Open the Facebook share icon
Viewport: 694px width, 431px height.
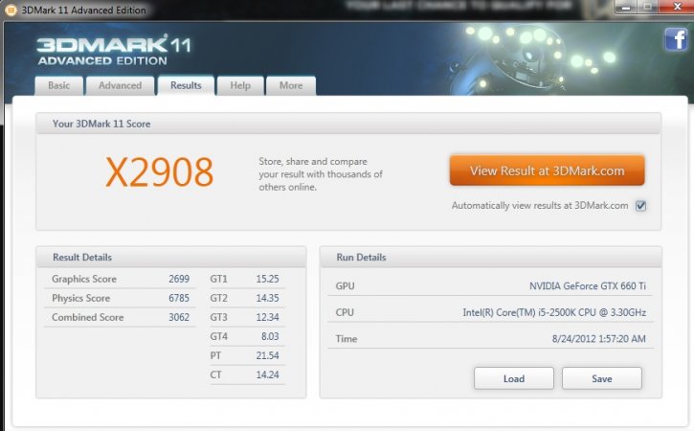pyautogui.click(x=677, y=39)
